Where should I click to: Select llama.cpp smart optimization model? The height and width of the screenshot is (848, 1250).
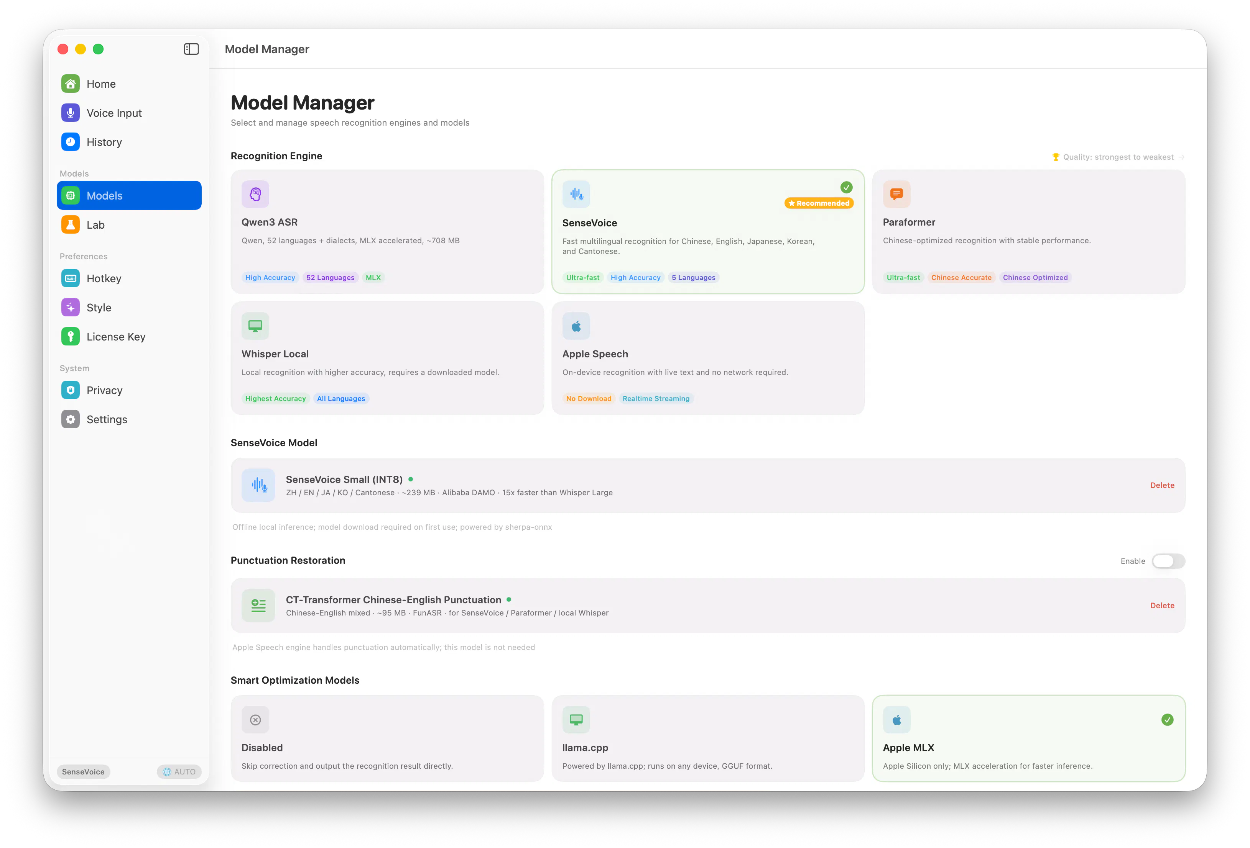point(708,738)
